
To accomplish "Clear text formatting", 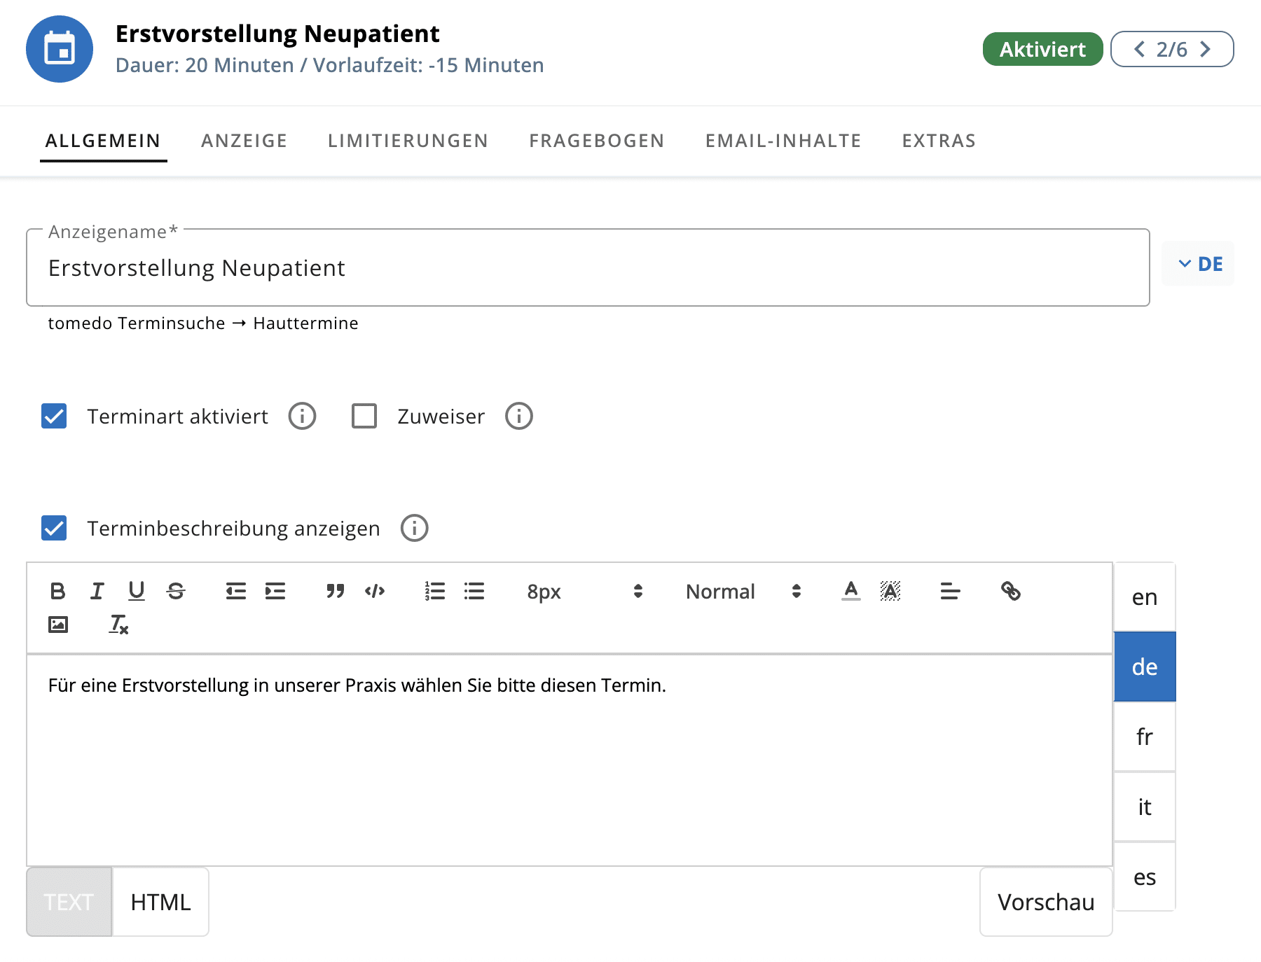I will (118, 625).
